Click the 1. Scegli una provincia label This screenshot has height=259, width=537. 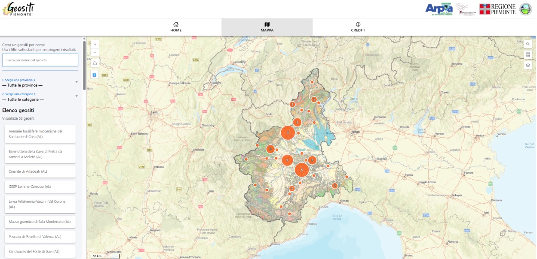[18, 80]
